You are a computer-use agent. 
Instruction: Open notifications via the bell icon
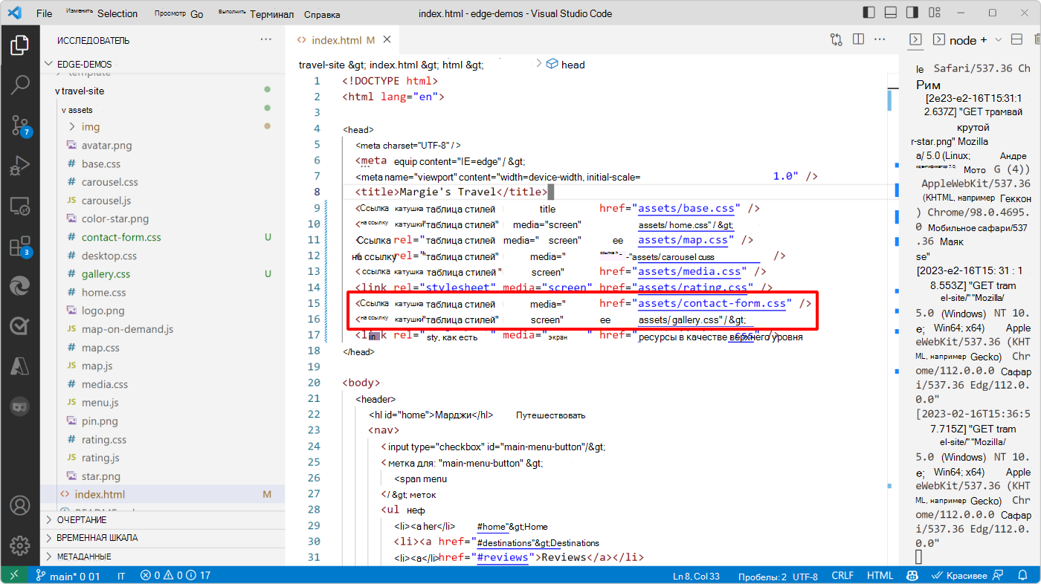pos(1024,574)
